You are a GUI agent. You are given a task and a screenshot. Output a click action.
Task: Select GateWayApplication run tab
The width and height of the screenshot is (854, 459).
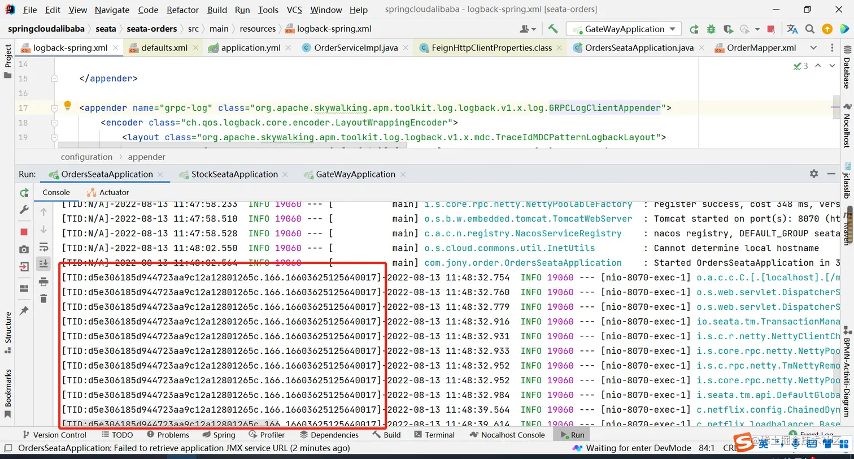pyautogui.click(x=355, y=174)
